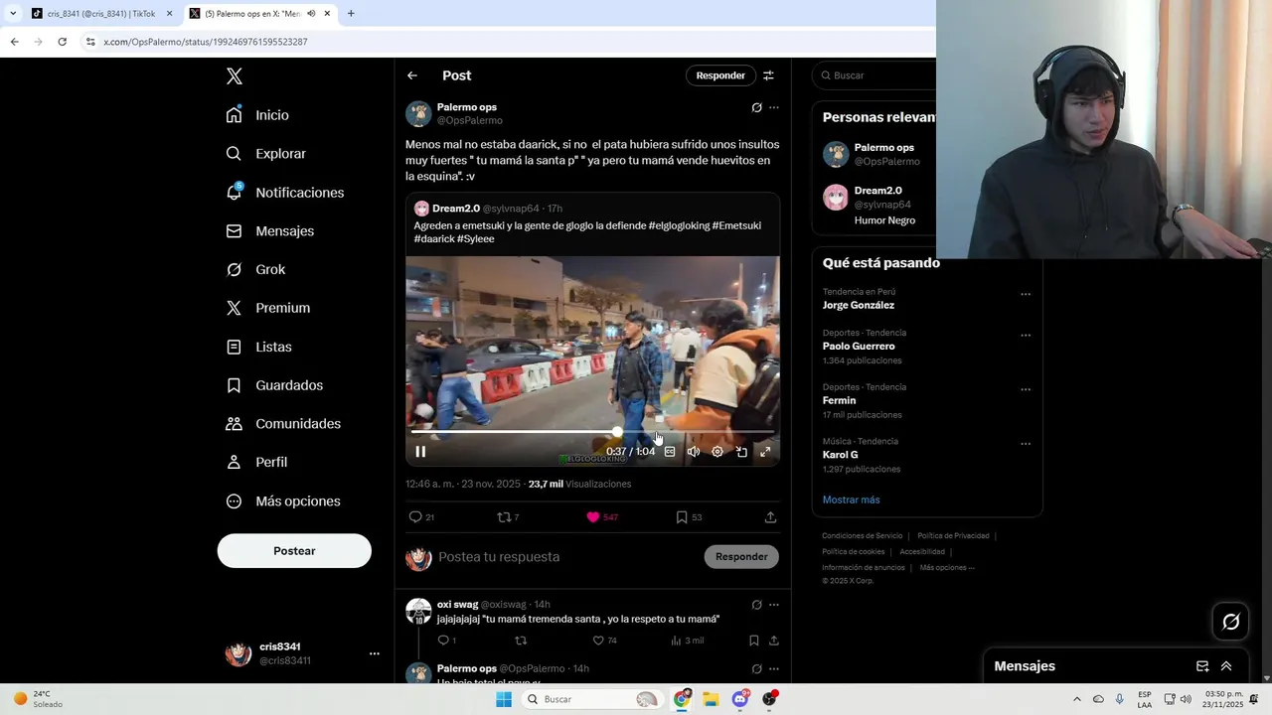
Task: Click Grok icon on oxi swag reply
Action: click(x=756, y=605)
